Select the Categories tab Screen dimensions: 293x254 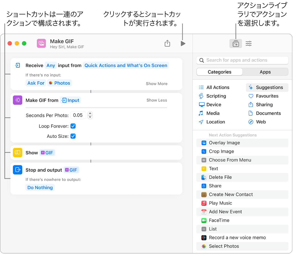pos(219,72)
